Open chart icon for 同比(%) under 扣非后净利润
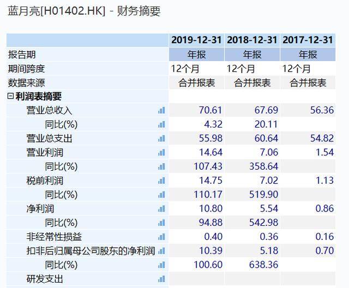This screenshot has height=288, width=349. tap(161, 265)
